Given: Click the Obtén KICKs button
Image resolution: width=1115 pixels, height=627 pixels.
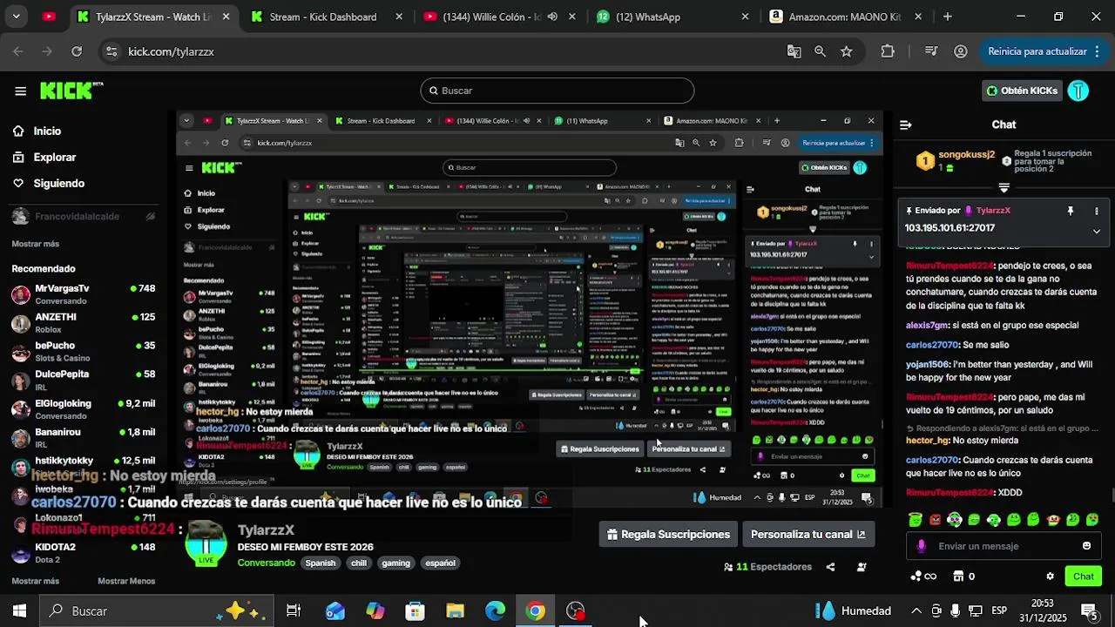Looking at the screenshot, I should click(1022, 91).
